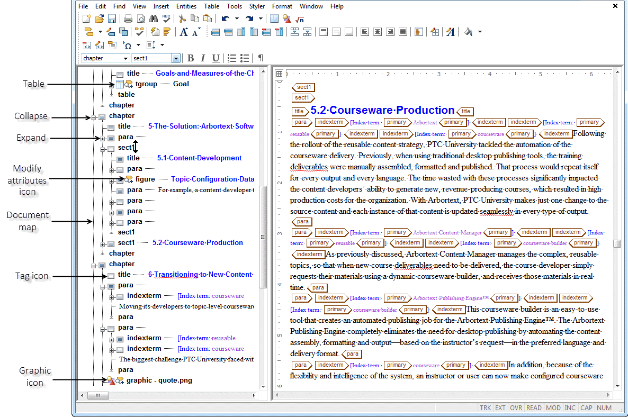Screen dimensions: 628x417
Task: Insert a graphic with shapes icon
Action: (287, 19)
